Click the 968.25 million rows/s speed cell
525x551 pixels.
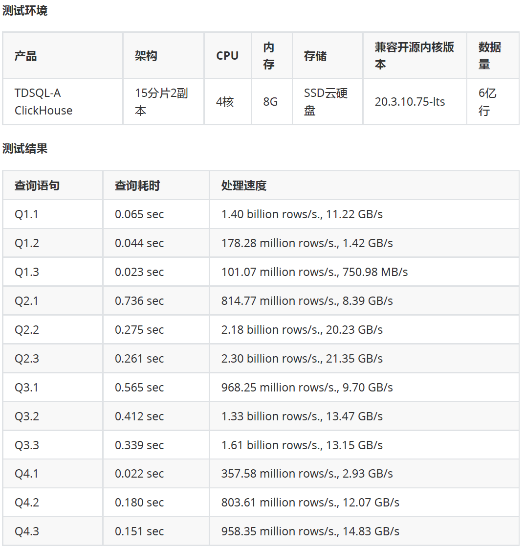pyautogui.click(x=364, y=387)
